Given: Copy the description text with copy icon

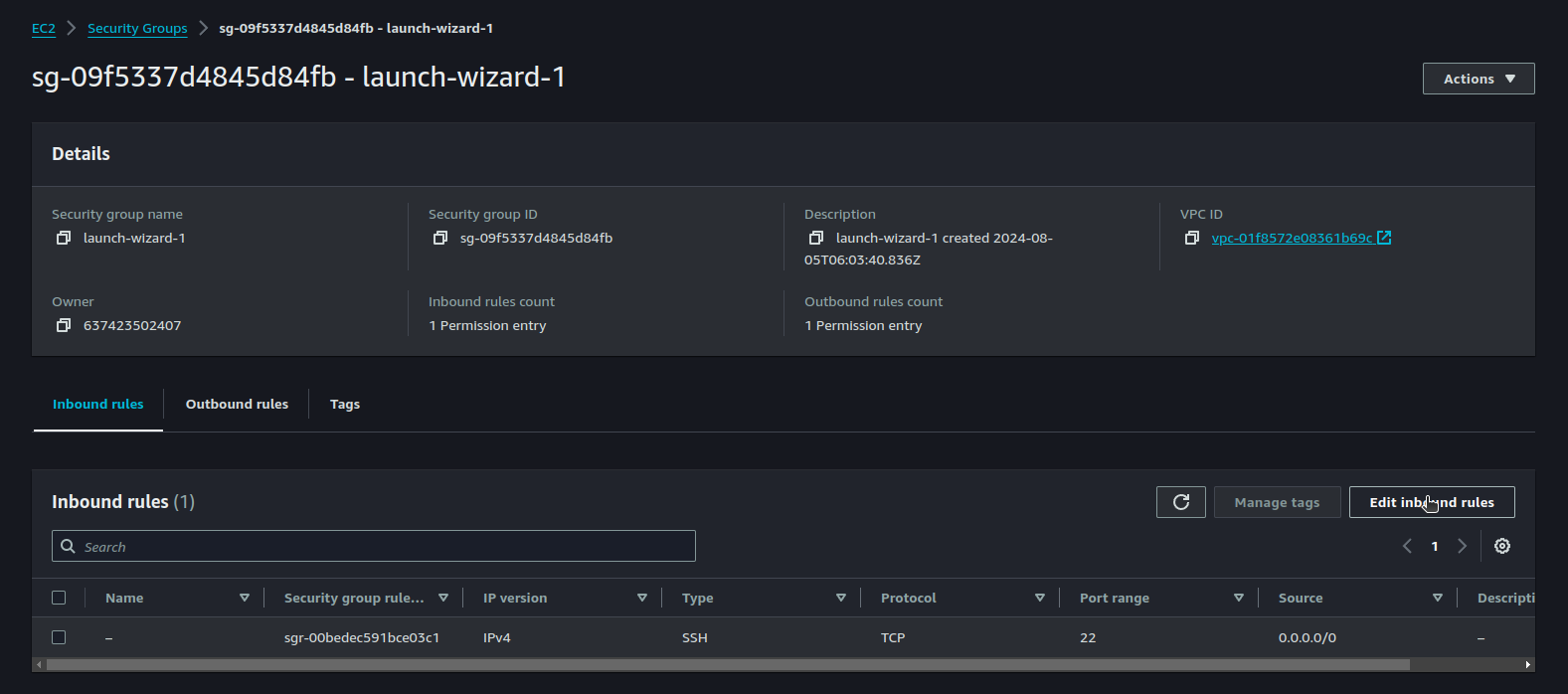Looking at the screenshot, I should point(816,238).
